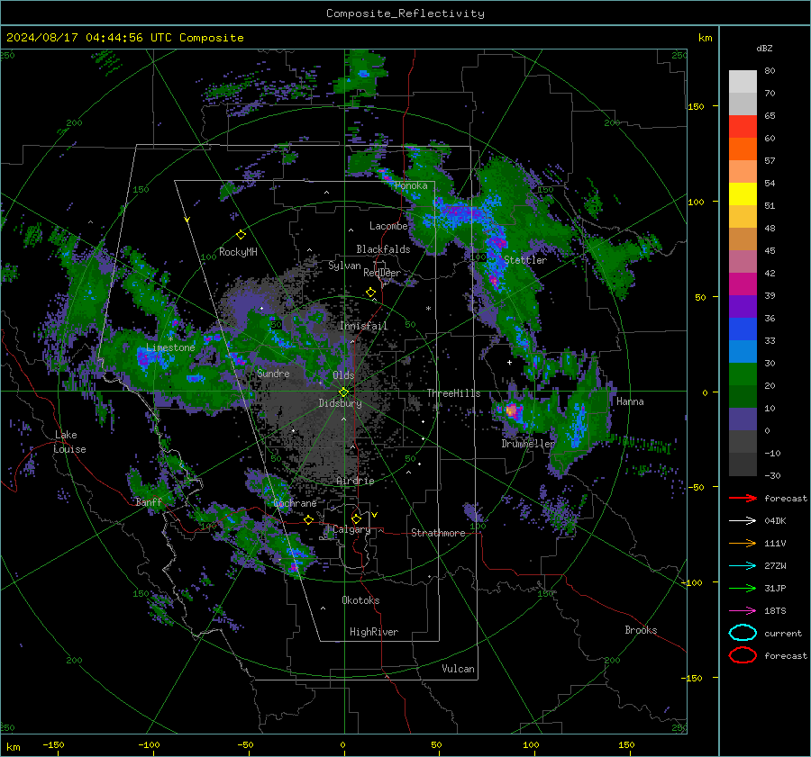Click the RockyMH label
811x757 pixels.
point(238,252)
